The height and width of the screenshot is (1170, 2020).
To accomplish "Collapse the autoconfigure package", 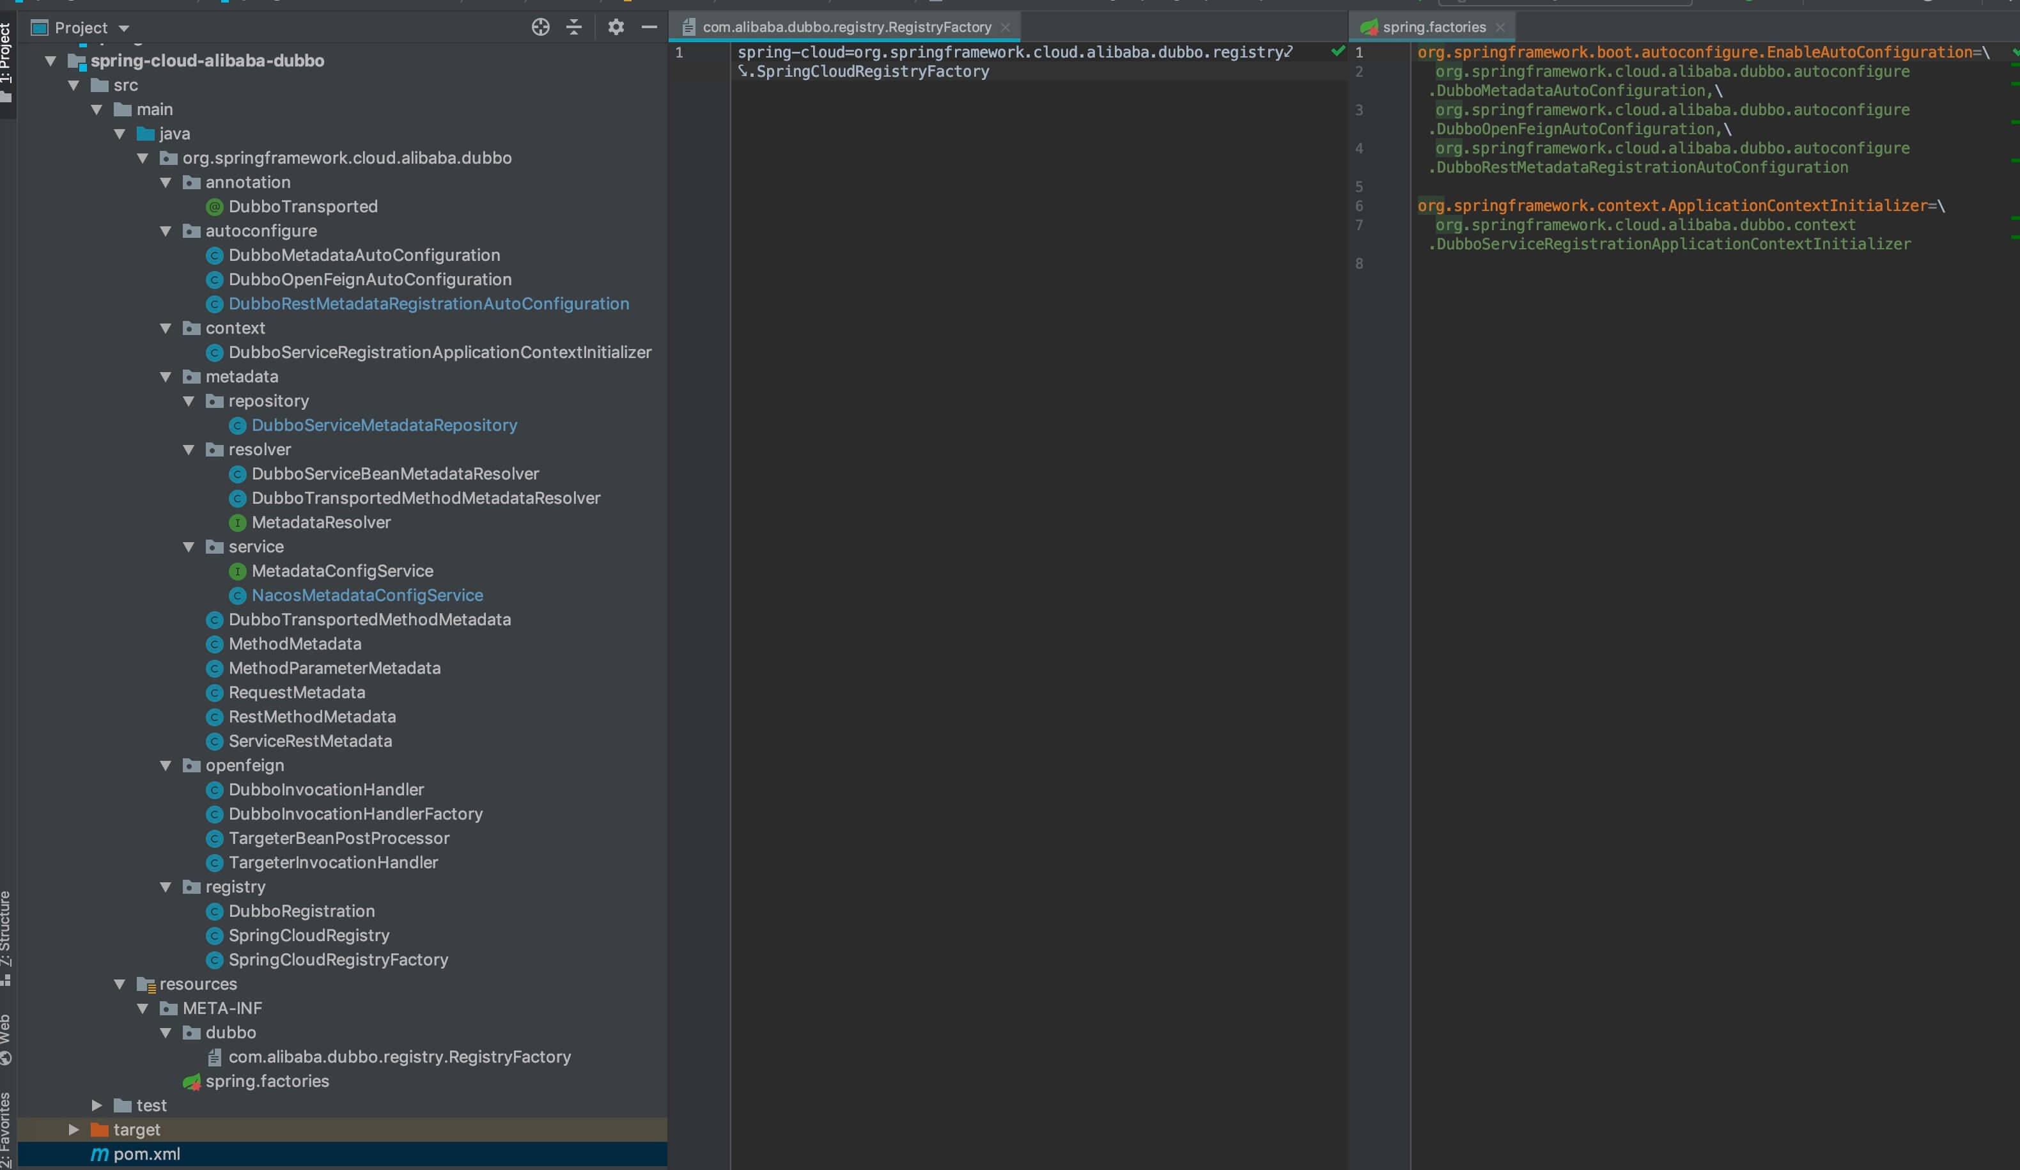I will click(166, 231).
